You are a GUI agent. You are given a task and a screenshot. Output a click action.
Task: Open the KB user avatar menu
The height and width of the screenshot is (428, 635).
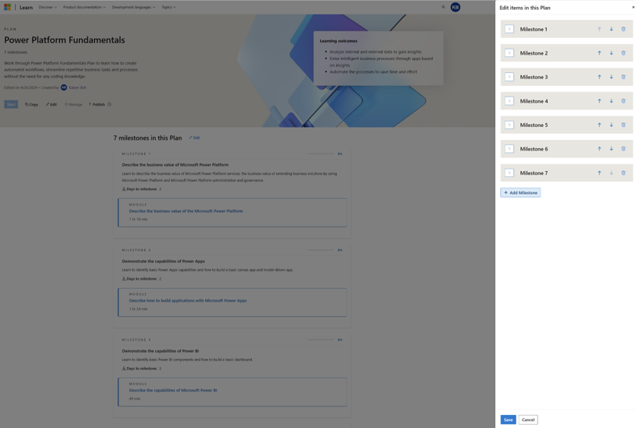[456, 8]
